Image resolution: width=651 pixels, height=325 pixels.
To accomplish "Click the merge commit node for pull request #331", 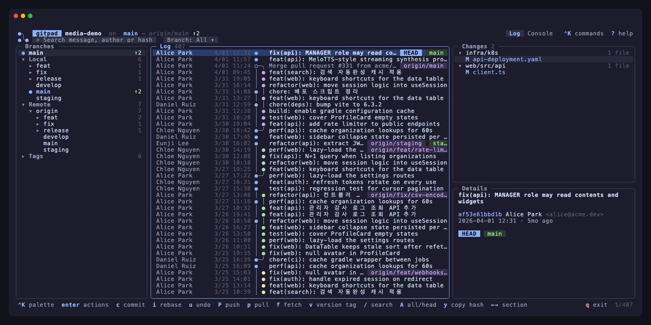I will (256, 66).
